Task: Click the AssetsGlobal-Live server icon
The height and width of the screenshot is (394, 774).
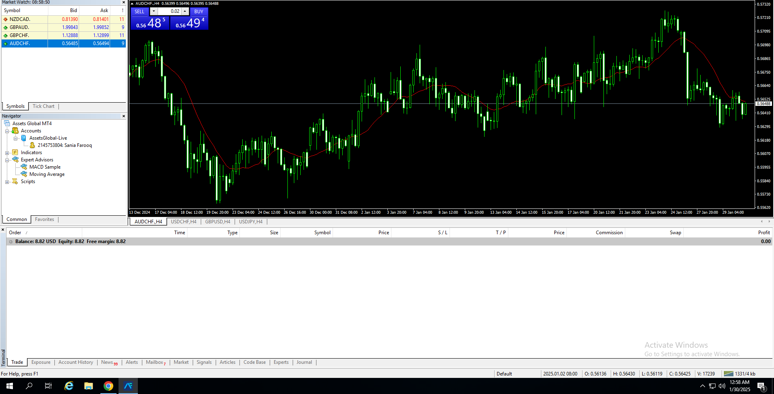Action: point(24,138)
